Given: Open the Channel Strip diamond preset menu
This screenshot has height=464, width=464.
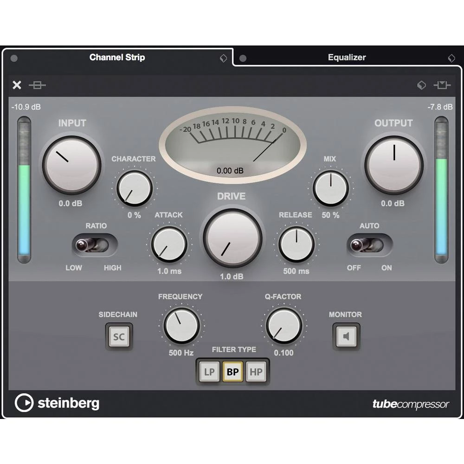Looking at the screenshot, I should coord(223,58).
